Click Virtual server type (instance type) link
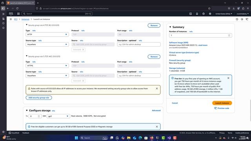Screen dimensions: 251x141 [x=184, y=52]
